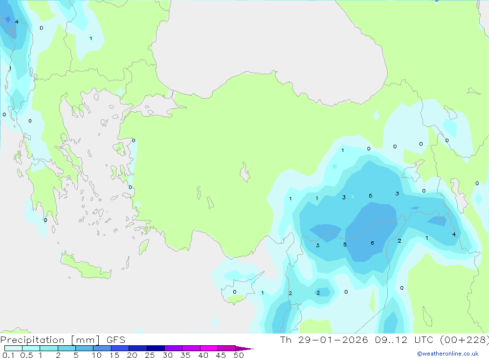
Task: Click the 1–2 mm legend color box
Action: pos(48,348)
